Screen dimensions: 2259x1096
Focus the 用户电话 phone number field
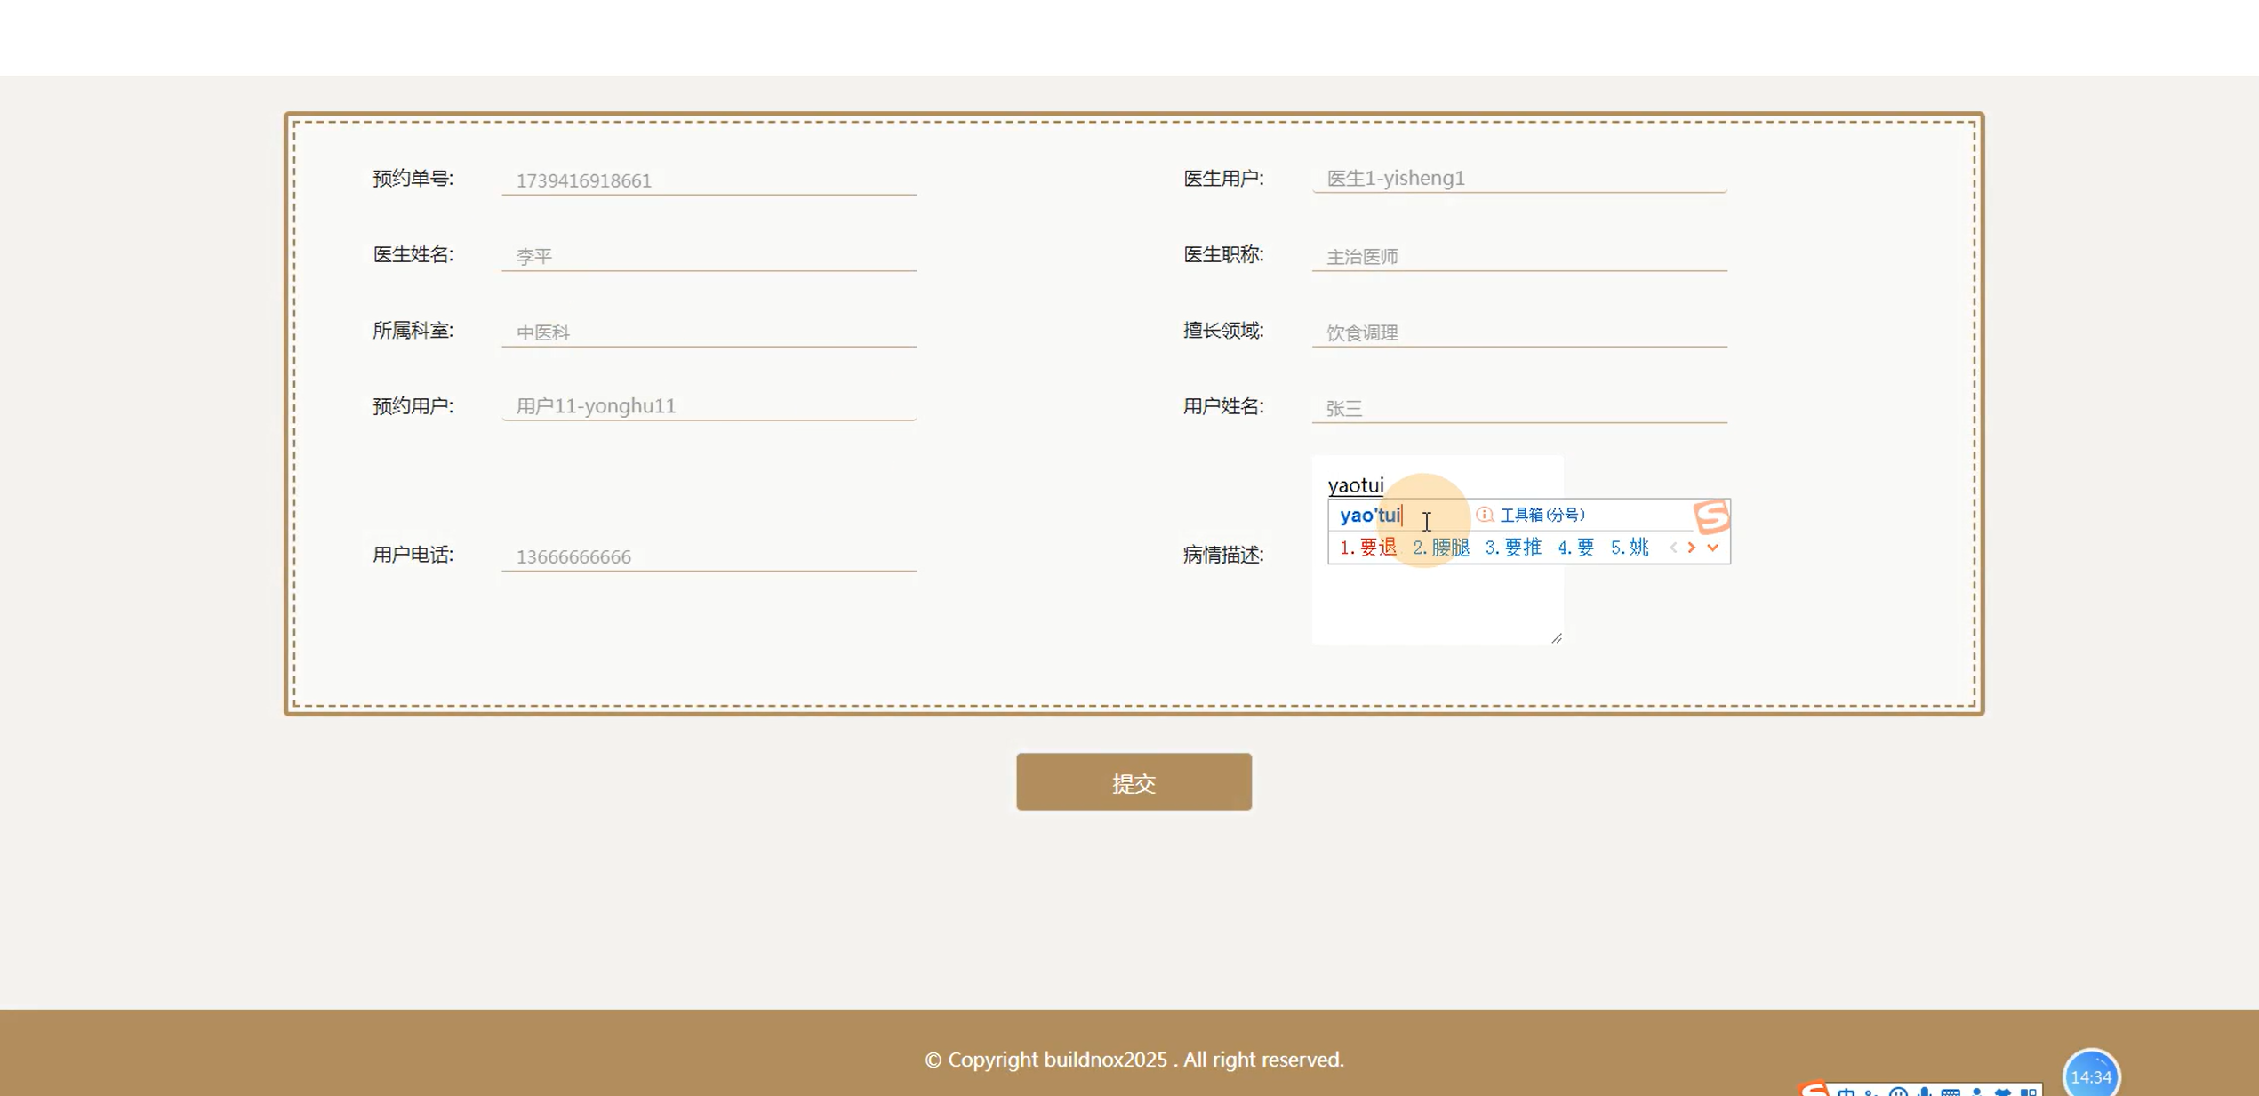click(709, 556)
